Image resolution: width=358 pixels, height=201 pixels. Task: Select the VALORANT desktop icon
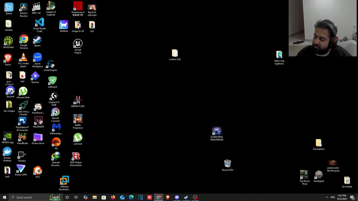coord(38,122)
